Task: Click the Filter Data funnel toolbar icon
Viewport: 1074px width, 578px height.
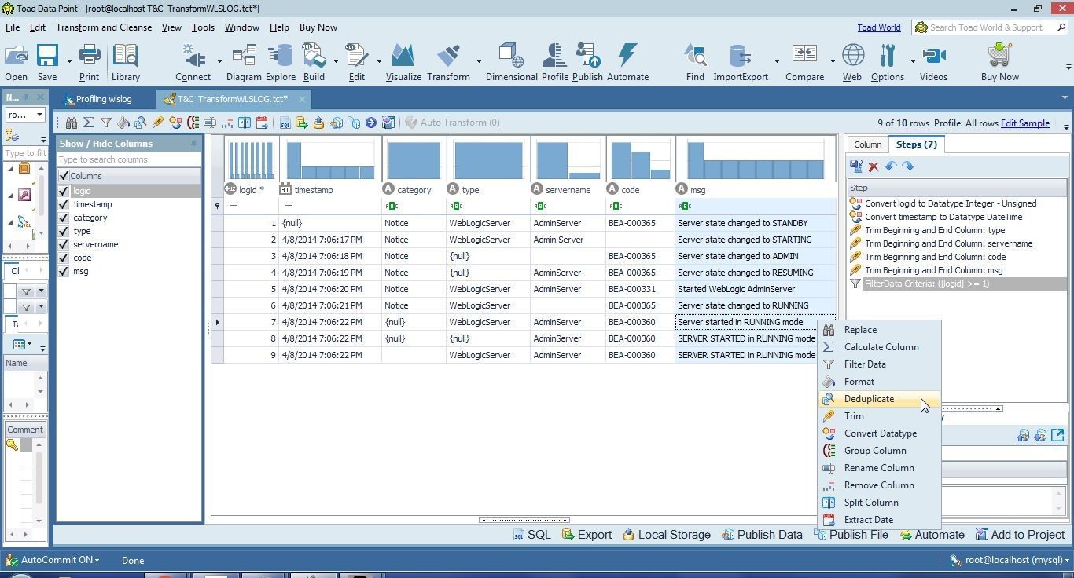Action: click(106, 123)
